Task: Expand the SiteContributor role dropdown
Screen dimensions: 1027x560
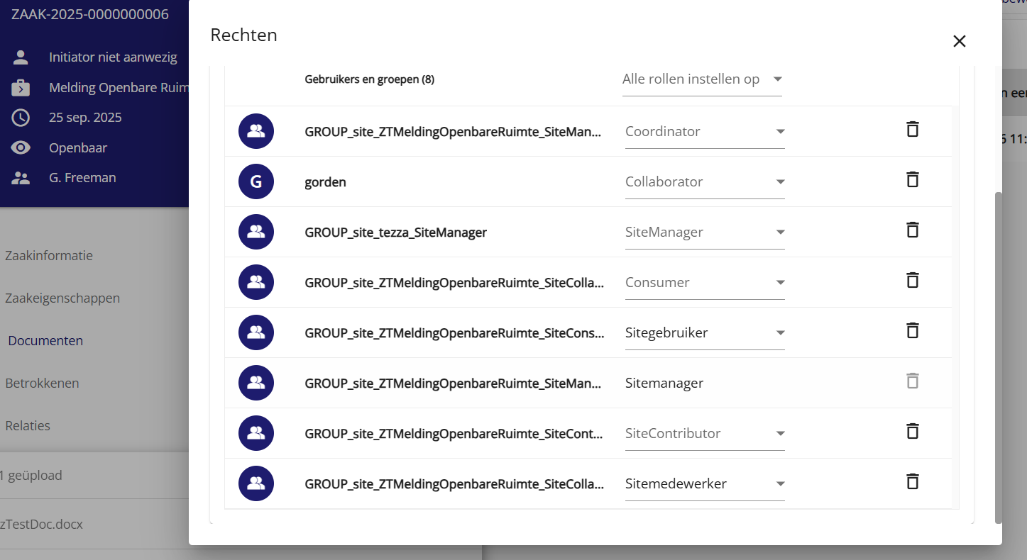Action: pos(704,434)
